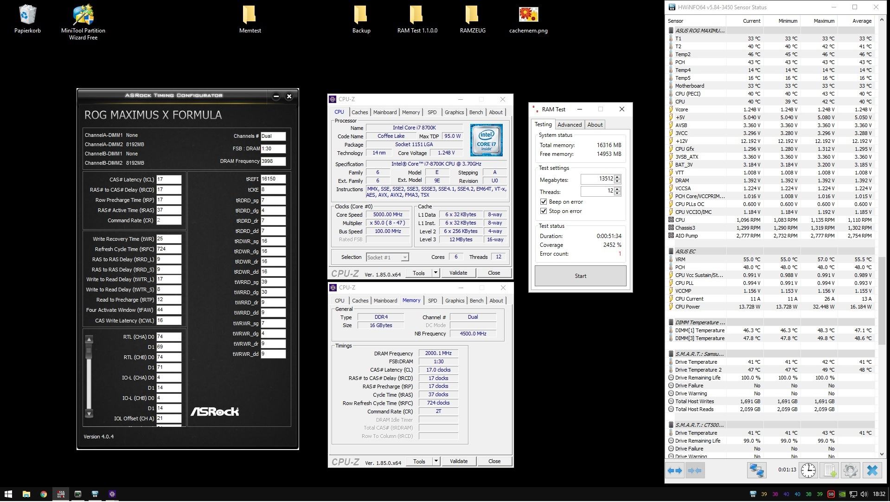Screen dimensions: 890x502
Task: Open SPD tab in lower CPU-Z window
Action: click(432, 301)
